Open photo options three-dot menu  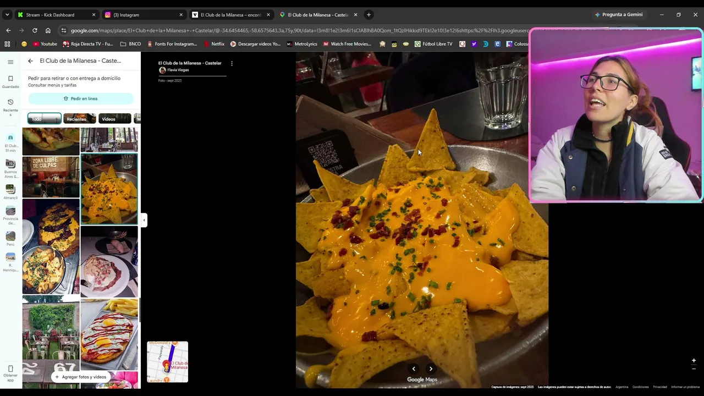coord(232,63)
